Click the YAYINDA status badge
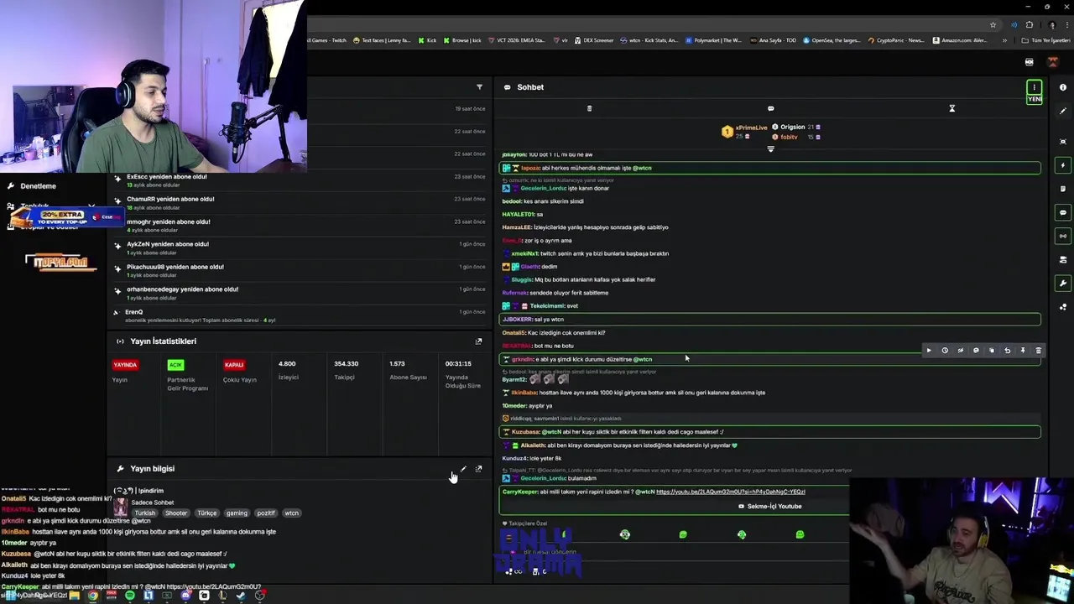The height and width of the screenshot is (604, 1074). point(125,365)
